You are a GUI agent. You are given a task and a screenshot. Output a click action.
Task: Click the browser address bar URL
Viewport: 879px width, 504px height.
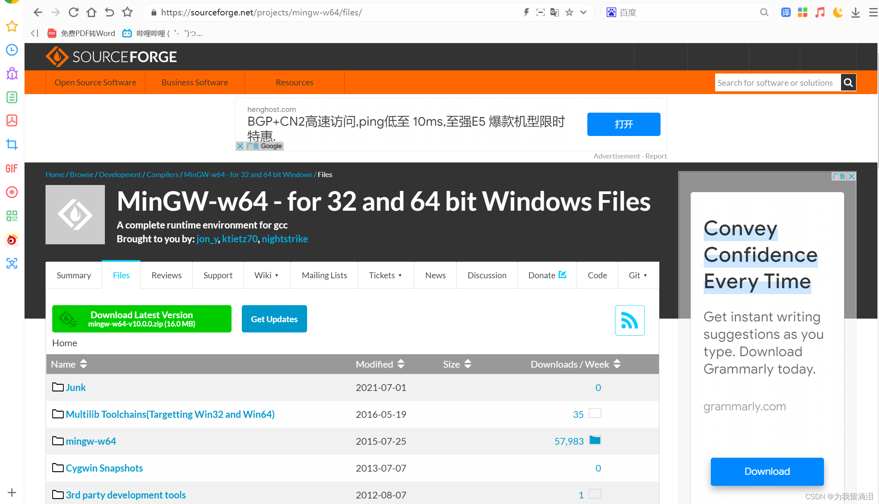point(261,12)
